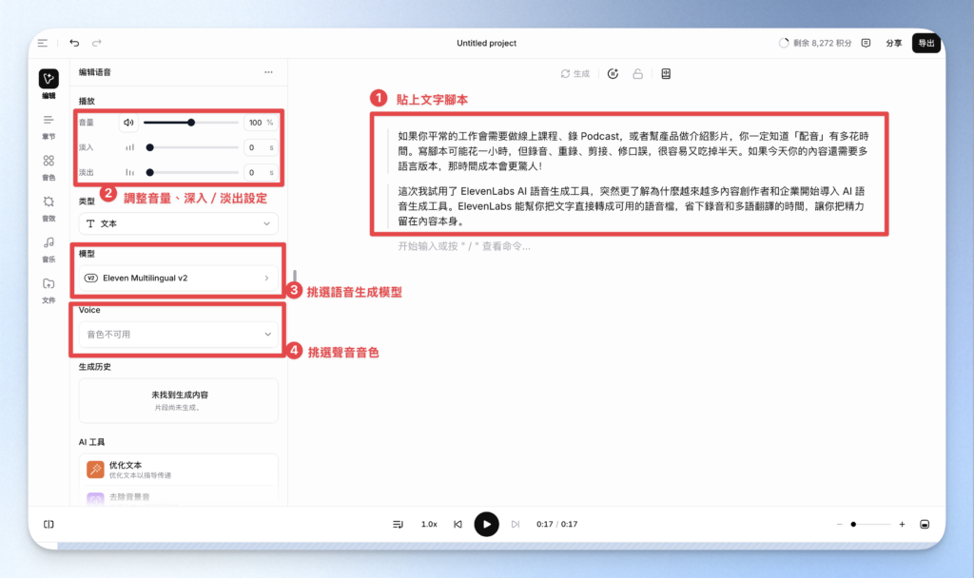
Task: Open the 类型 文本 type dropdown
Action: pyautogui.click(x=178, y=223)
